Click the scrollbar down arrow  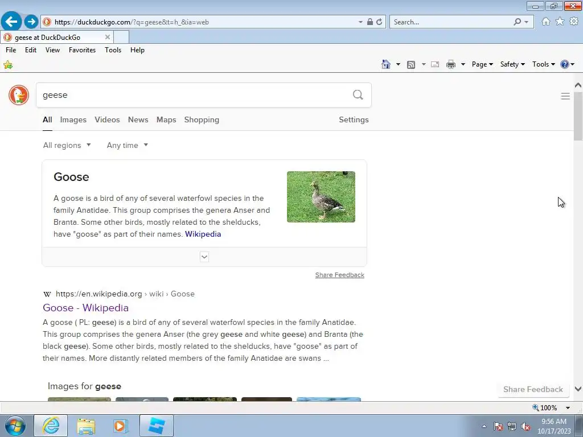(x=578, y=389)
